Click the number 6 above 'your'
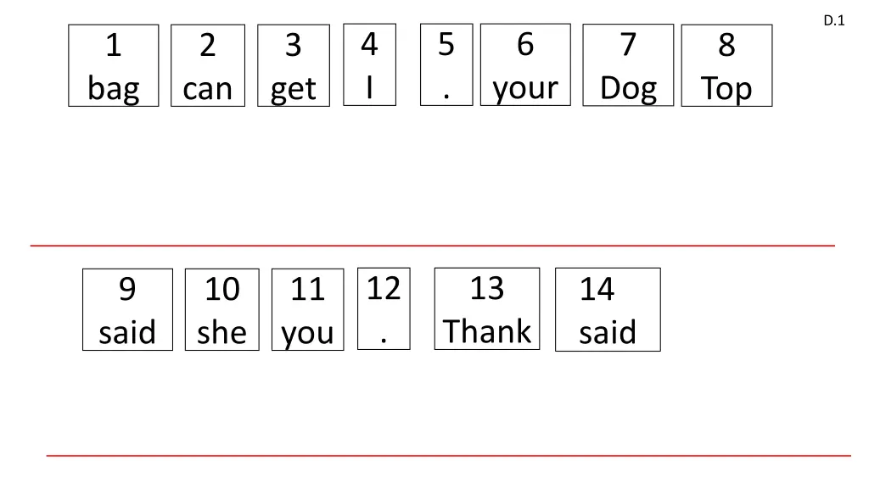Image resolution: width=869 pixels, height=488 pixels. point(525,44)
